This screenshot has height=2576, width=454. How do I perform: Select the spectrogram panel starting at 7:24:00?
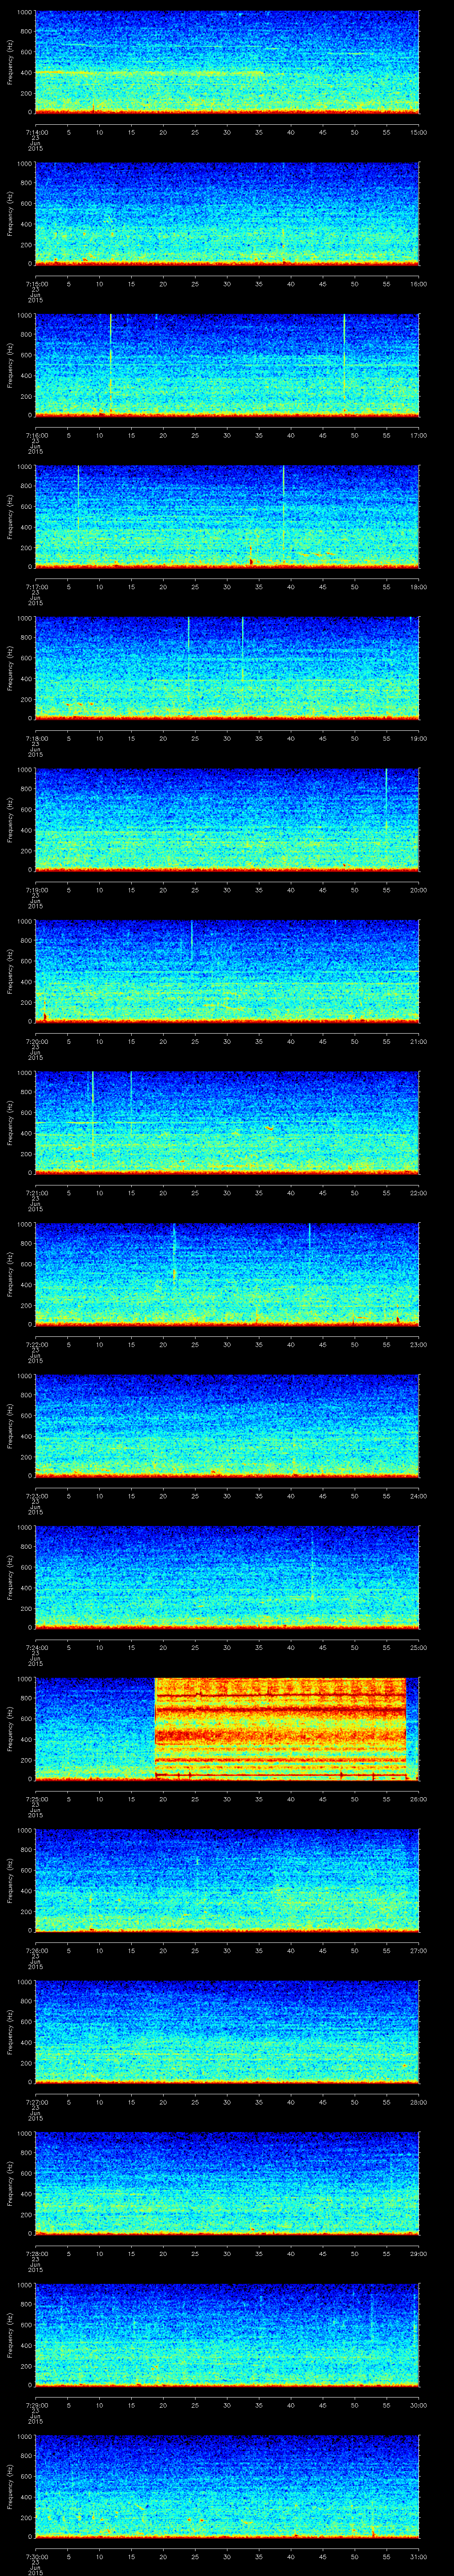click(x=227, y=1578)
